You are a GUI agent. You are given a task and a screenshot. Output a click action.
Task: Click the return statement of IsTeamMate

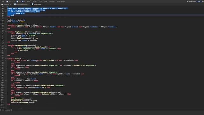64,27
